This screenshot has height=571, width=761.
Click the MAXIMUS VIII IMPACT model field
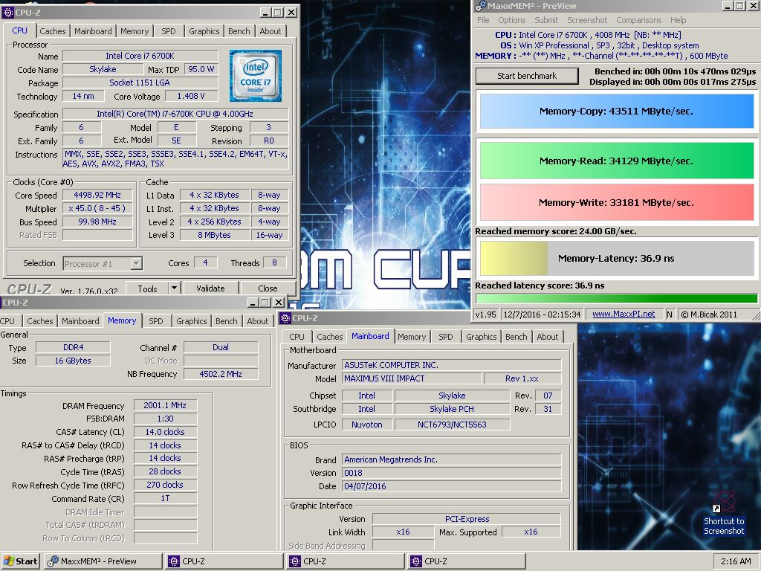click(x=412, y=378)
